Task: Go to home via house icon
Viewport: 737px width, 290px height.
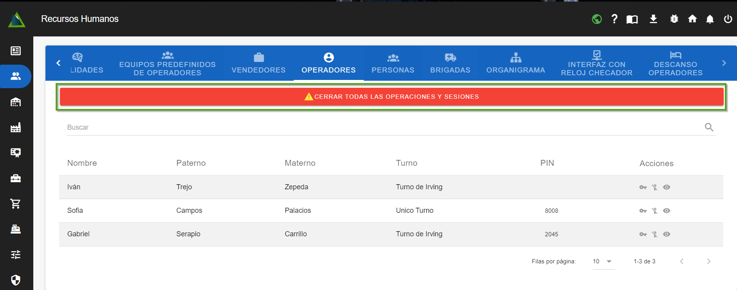Action: 692,19
